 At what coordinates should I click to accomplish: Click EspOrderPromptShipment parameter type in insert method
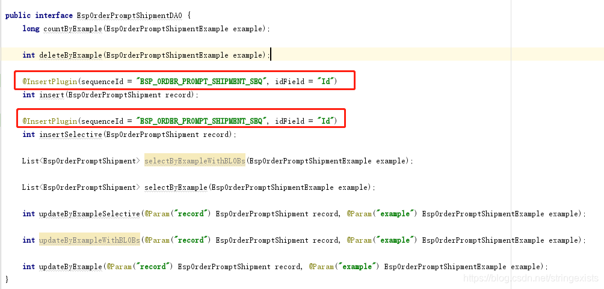coord(115,95)
